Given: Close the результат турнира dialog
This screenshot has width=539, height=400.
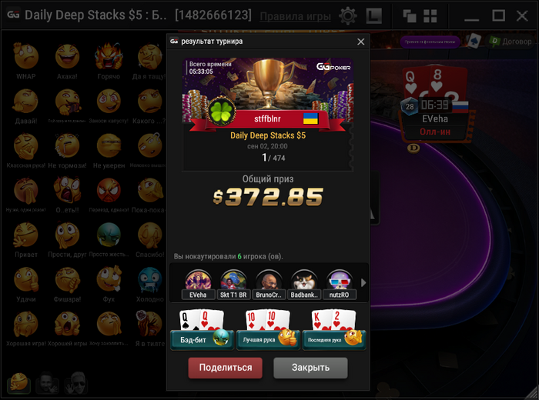Looking at the screenshot, I should click(360, 42).
